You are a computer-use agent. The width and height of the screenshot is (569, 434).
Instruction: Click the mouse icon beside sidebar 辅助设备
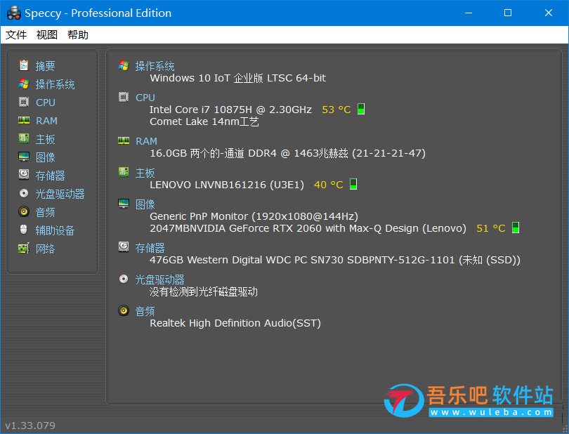coord(24,230)
